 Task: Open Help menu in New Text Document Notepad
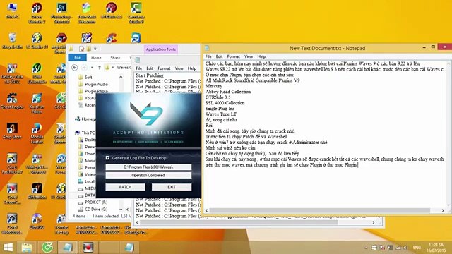point(261,56)
